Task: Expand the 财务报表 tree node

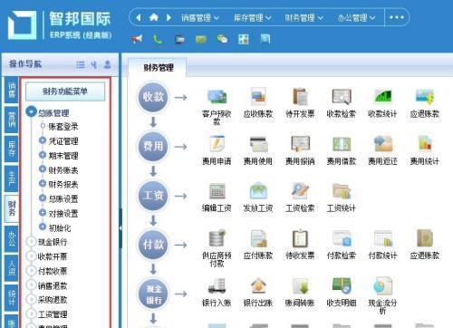Action: [x=43, y=183]
